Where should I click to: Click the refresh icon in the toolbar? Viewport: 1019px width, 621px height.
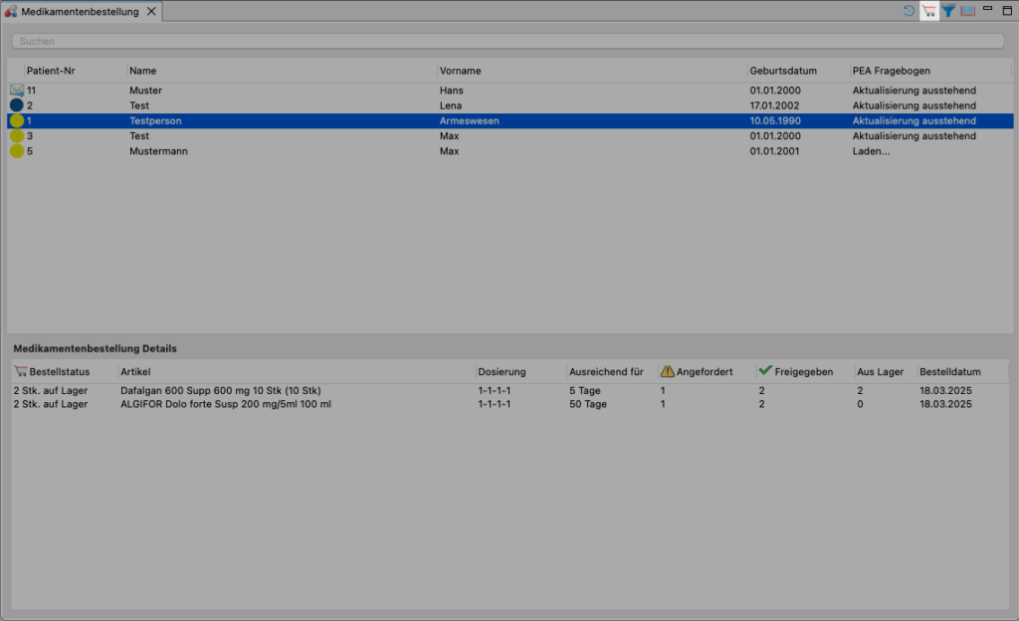click(910, 11)
